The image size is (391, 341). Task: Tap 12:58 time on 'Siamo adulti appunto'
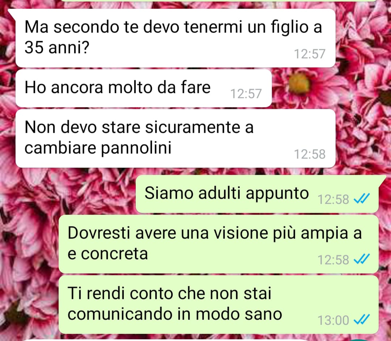pos(333,199)
